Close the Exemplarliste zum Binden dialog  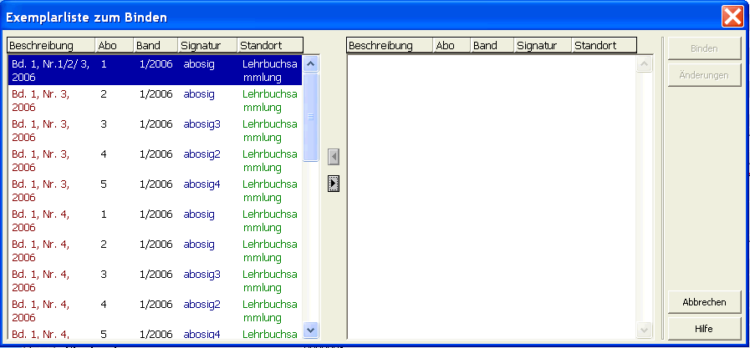[732, 18]
